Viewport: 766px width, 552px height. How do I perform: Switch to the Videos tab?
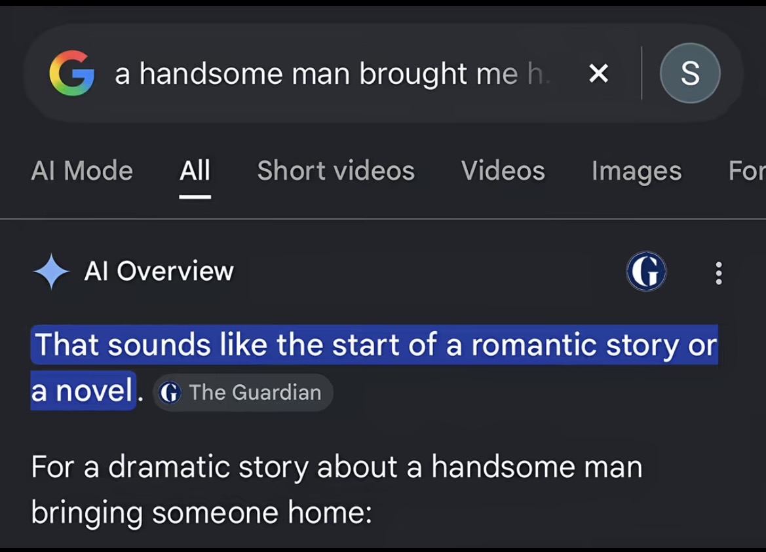503,170
